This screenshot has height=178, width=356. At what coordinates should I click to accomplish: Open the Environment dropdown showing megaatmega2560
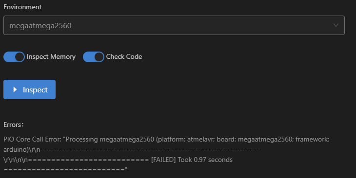[x=174, y=25]
